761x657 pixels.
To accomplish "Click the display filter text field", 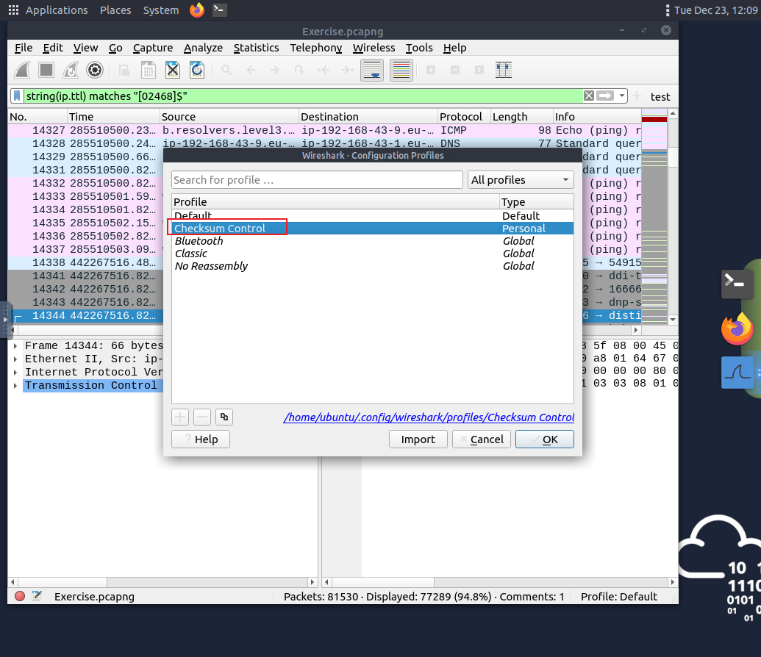I will 304,96.
